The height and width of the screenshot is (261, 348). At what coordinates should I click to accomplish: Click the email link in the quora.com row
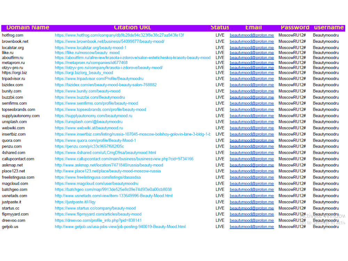[x=252, y=140]
